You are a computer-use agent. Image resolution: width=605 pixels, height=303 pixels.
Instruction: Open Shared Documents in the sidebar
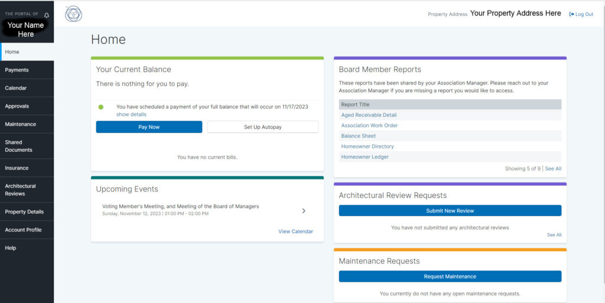point(19,146)
